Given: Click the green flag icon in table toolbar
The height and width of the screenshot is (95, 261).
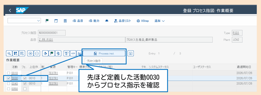Looking at the screenshot, I should (51, 53).
